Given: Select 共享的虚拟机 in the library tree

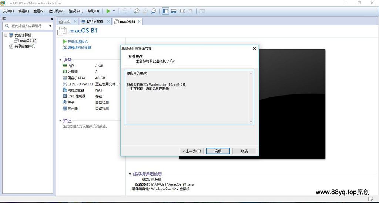Looking at the screenshot, I should (24, 46).
